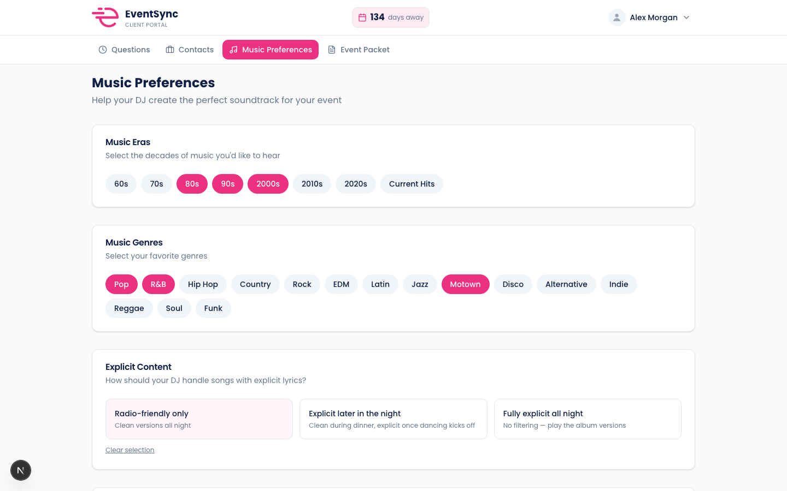This screenshot has width=787, height=491.
Task: Open the Questions tab
Action: coord(124,50)
